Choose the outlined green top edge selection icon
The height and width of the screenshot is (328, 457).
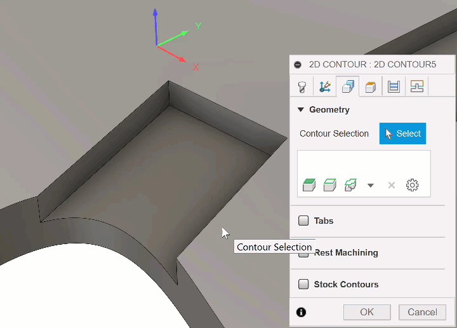(330, 185)
